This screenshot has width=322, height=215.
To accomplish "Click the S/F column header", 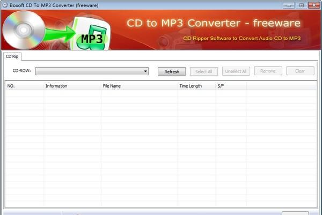I will [231, 86].
